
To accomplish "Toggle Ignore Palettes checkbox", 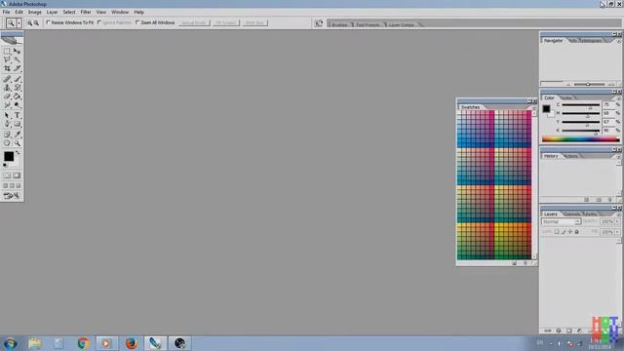I will (99, 22).
